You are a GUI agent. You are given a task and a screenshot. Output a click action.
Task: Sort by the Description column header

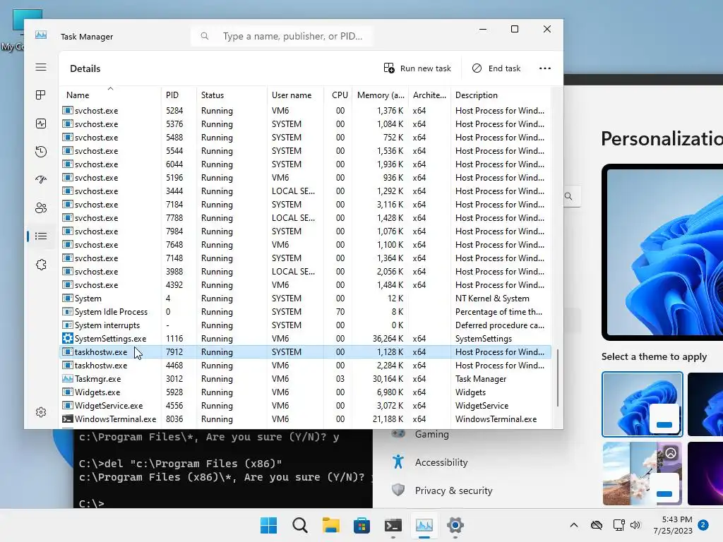pos(501,95)
